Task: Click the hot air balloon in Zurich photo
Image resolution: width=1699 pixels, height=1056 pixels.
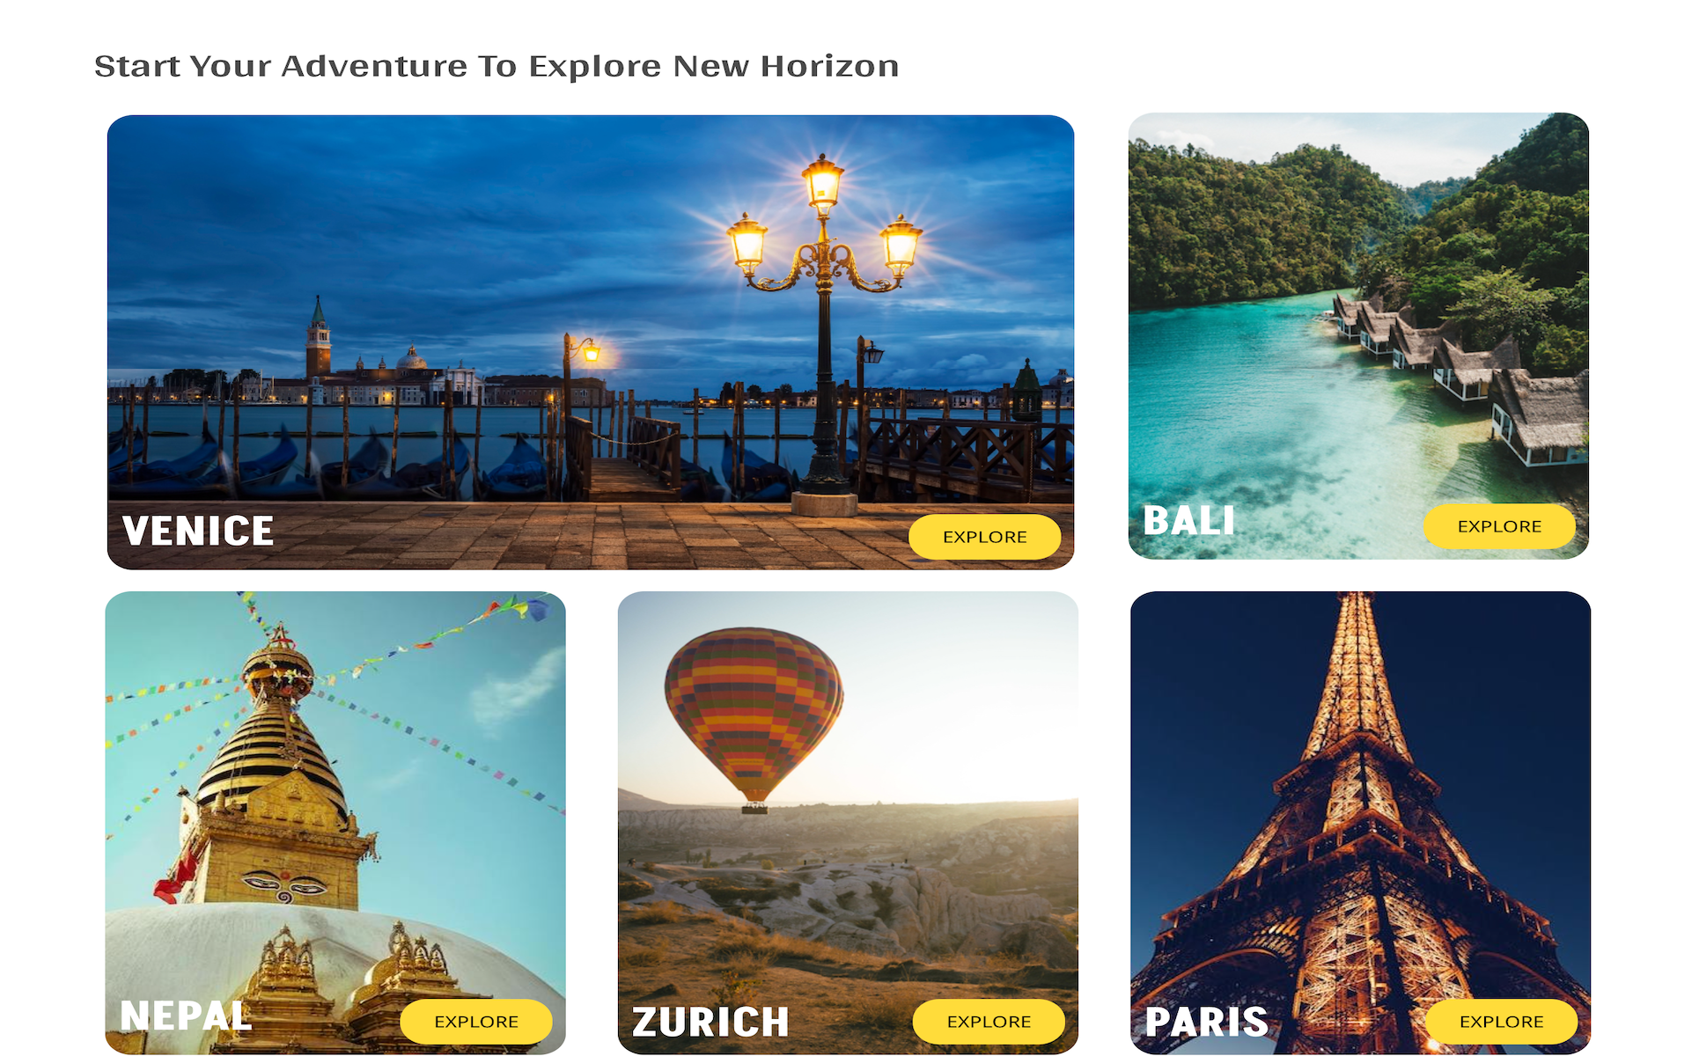Action: [754, 719]
